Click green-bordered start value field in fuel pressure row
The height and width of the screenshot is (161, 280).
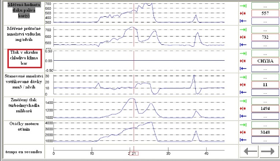(265, 6)
